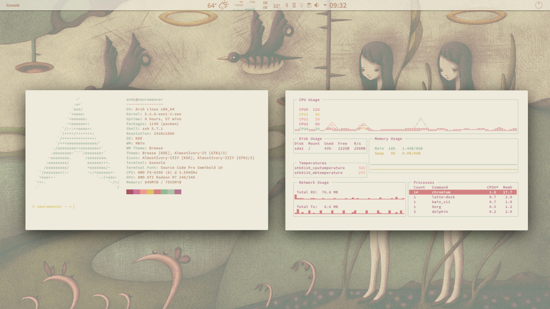Click the Total RX 76.8 MB label
This screenshot has height=309, width=550.
point(317,193)
